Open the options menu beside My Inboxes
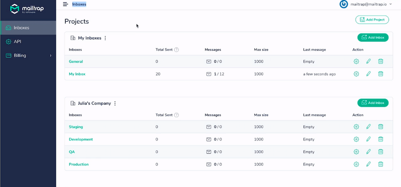 pyautogui.click(x=105, y=38)
